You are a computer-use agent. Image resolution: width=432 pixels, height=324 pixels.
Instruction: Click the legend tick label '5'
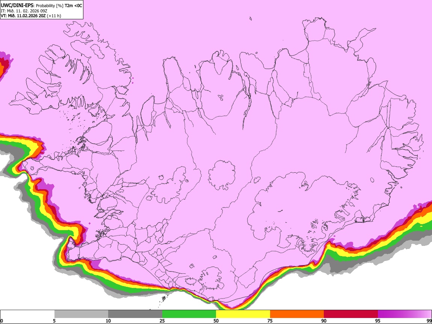click(x=54, y=321)
